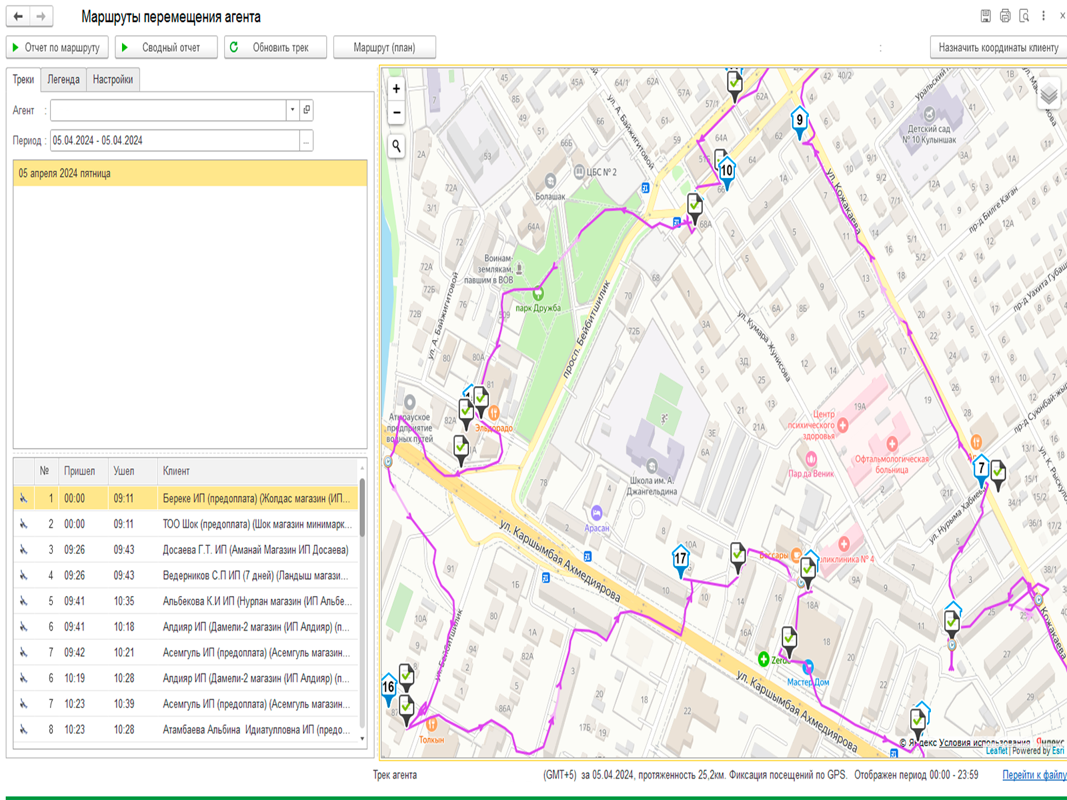The width and height of the screenshot is (1067, 800).
Task: Save the report using the diskette icon
Action: [986, 16]
